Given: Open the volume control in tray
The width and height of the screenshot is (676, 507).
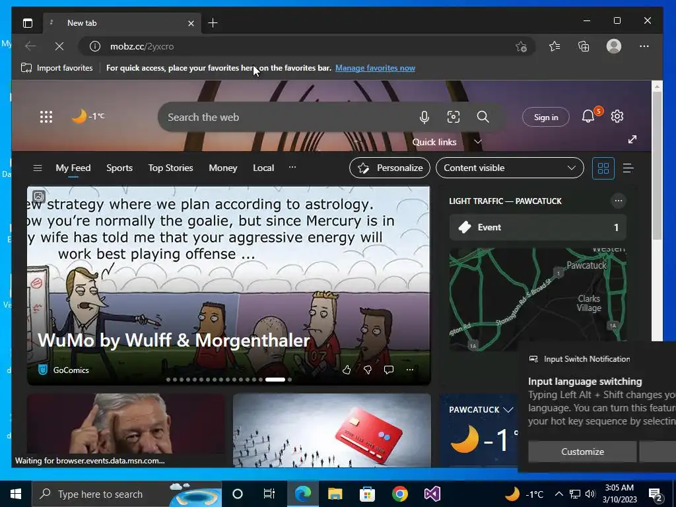Looking at the screenshot, I should pos(590,494).
